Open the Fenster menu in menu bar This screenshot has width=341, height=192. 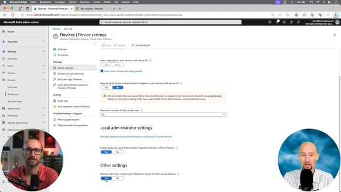click(x=126, y=2)
